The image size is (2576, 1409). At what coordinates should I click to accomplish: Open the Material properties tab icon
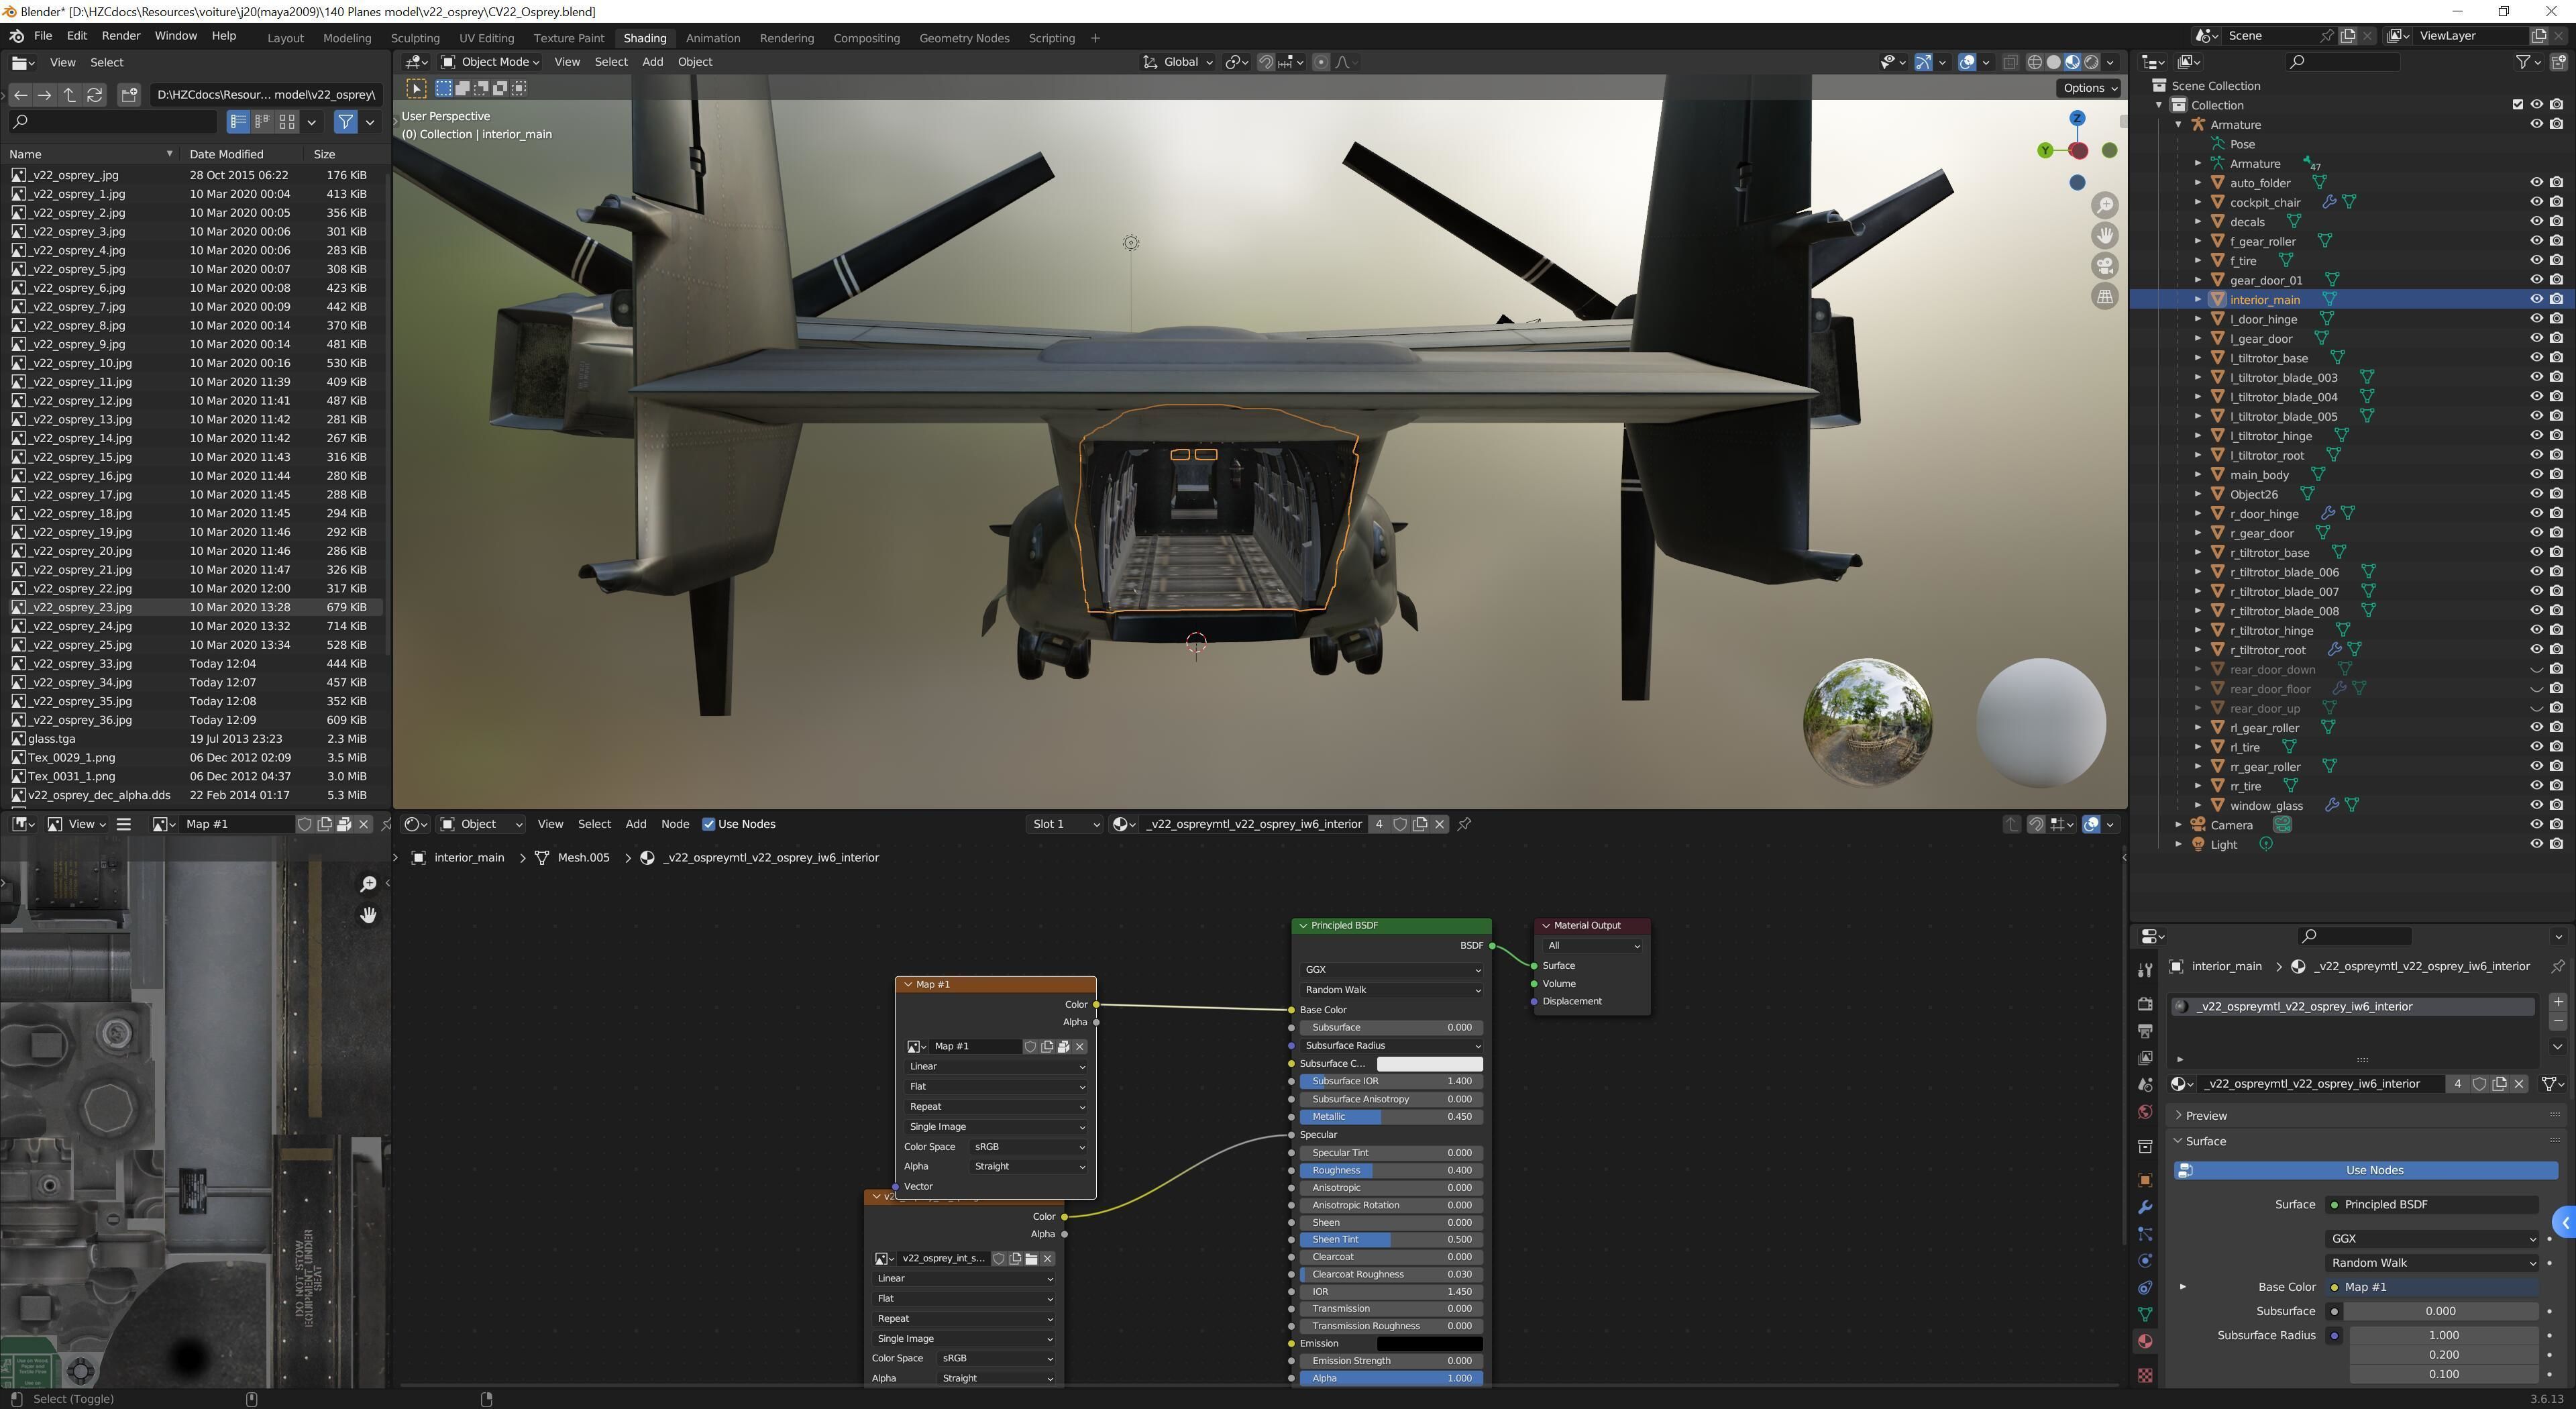(2145, 1341)
